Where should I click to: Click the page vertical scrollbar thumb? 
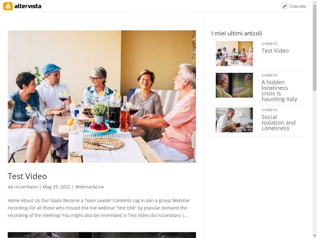[x=315, y=47]
